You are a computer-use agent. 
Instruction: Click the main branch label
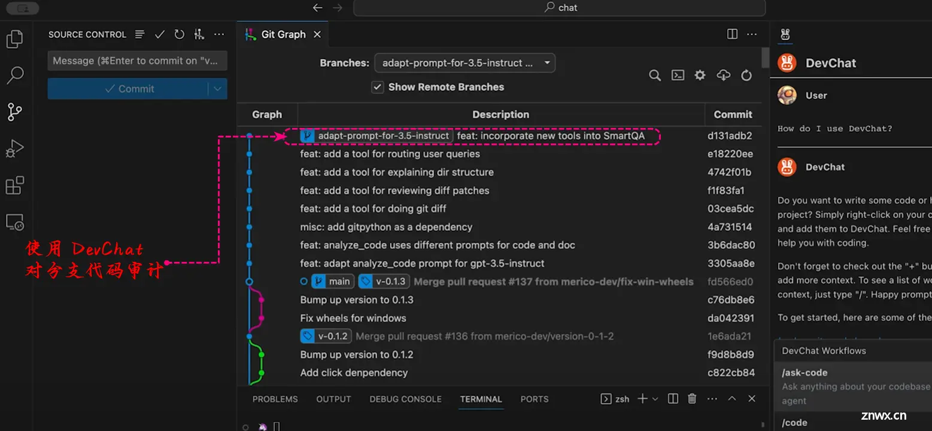coord(333,282)
